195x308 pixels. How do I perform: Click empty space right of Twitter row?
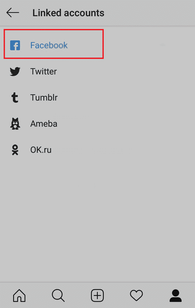[x=125, y=71]
